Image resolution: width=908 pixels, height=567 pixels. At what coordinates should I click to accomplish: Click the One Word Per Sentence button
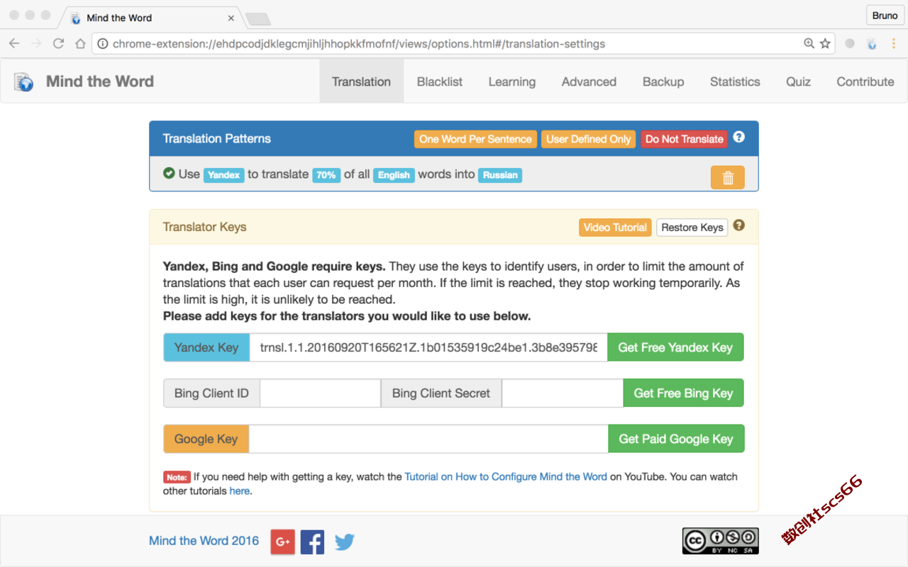pyautogui.click(x=475, y=139)
